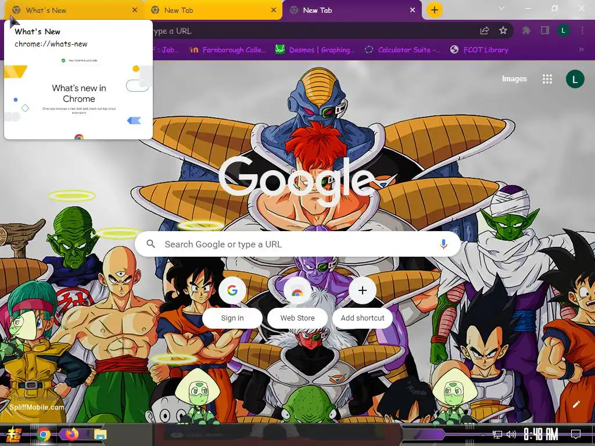Open Chrome's three-dot menu
This screenshot has width=595, height=446.
point(582,31)
